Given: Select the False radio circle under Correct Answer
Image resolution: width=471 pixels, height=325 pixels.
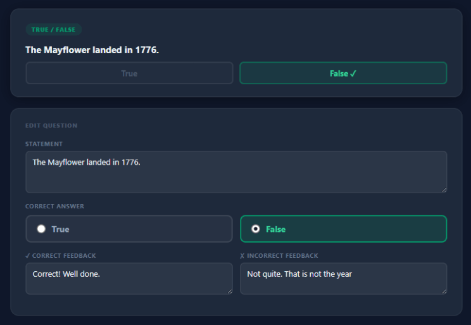Looking at the screenshot, I should 256,229.
